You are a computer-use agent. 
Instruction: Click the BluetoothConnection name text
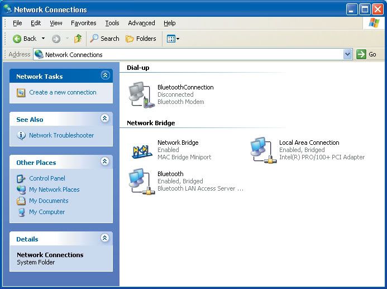[x=185, y=87]
